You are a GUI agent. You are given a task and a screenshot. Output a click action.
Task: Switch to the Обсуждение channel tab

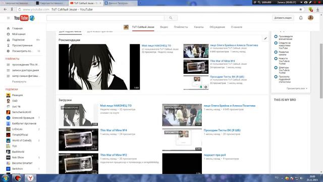point(217,27)
